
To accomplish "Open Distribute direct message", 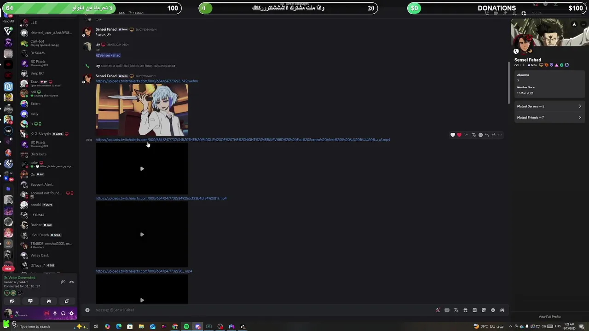I will [x=48, y=154].
